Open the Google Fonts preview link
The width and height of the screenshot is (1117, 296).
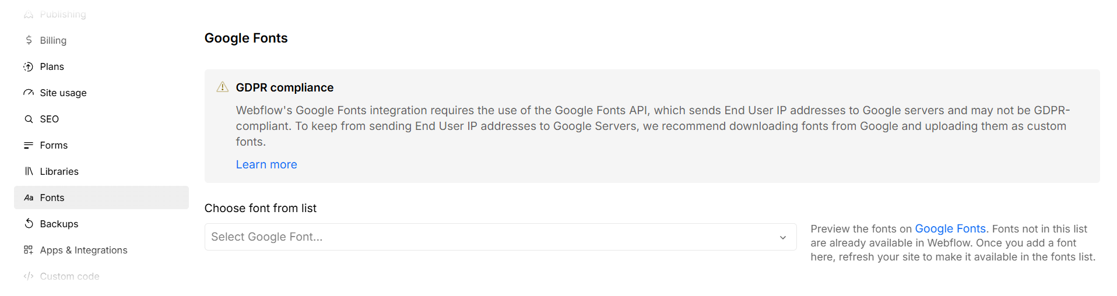[950, 228]
